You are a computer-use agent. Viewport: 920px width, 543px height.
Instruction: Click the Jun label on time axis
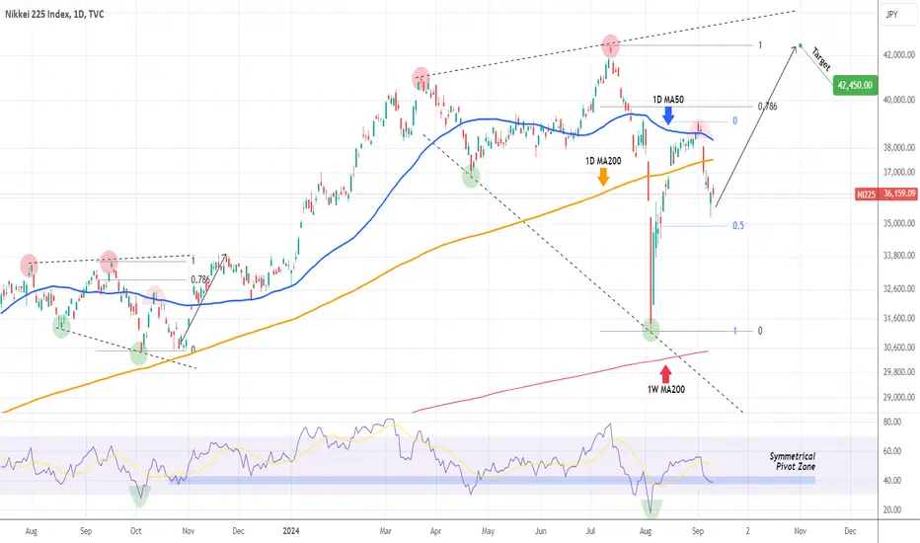540,531
